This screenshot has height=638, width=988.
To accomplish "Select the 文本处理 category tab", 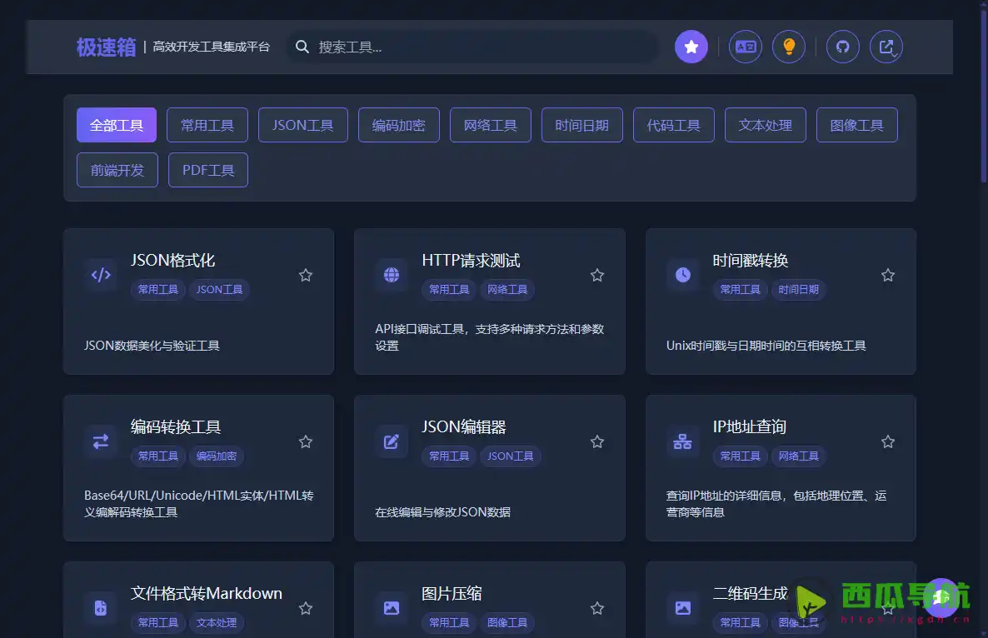I will [x=766, y=125].
